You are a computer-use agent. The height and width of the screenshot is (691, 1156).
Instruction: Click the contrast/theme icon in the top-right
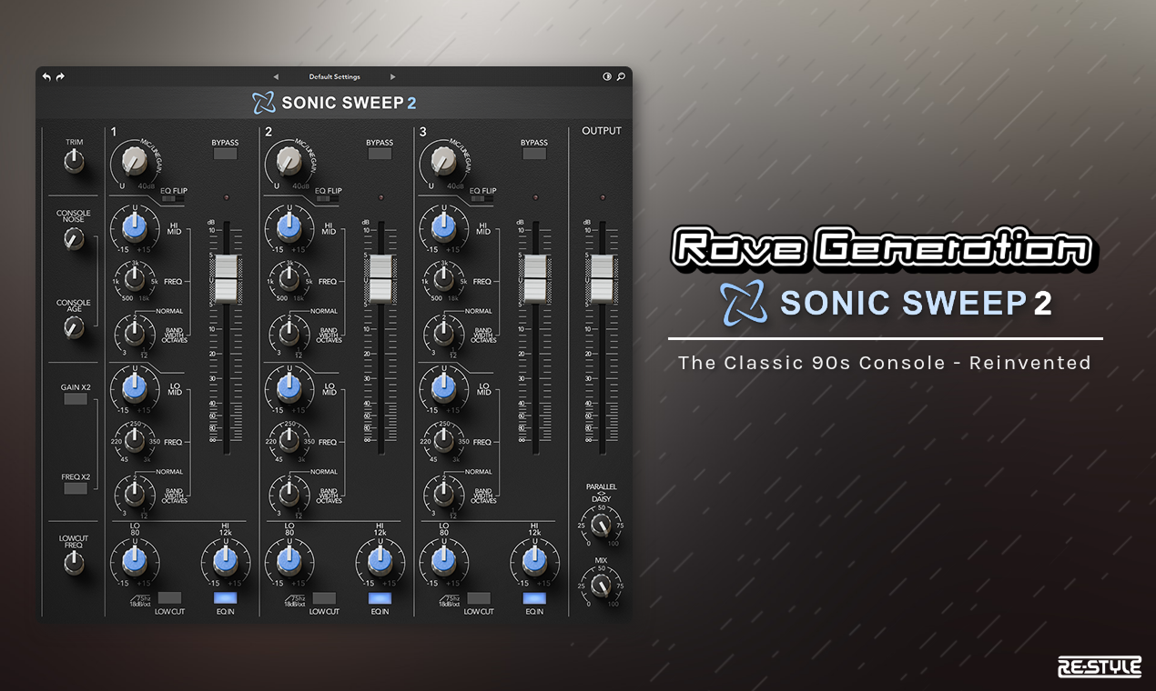tap(606, 76)
